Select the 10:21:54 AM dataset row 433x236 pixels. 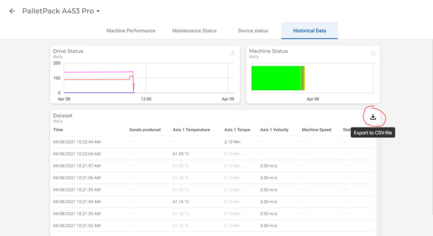(76, 202)
